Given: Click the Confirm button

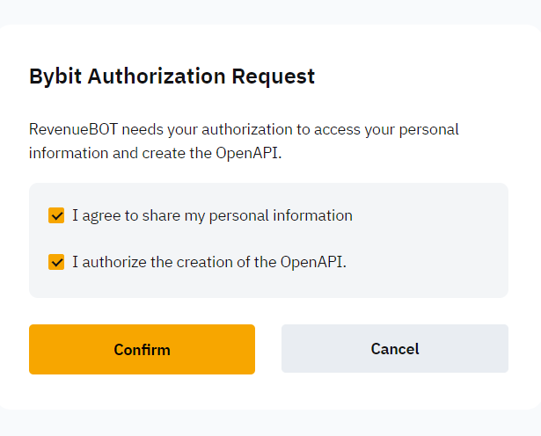Looking at the screenshot, I should 142,349.
